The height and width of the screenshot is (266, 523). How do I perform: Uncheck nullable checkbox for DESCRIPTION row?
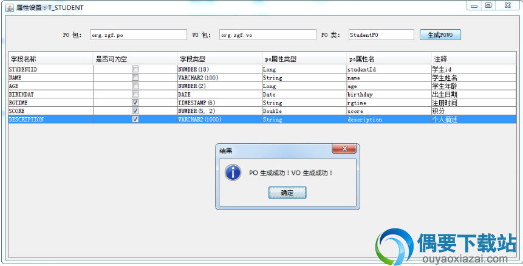[x=135, y=119]
